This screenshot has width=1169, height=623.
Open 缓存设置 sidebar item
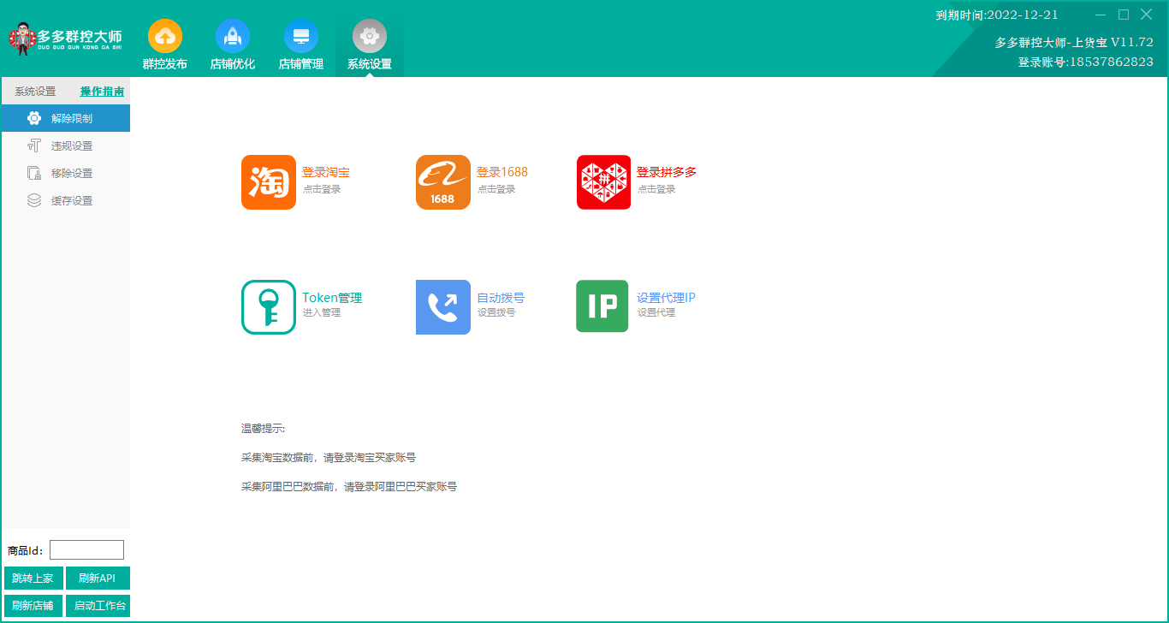(x=71, y=200)
